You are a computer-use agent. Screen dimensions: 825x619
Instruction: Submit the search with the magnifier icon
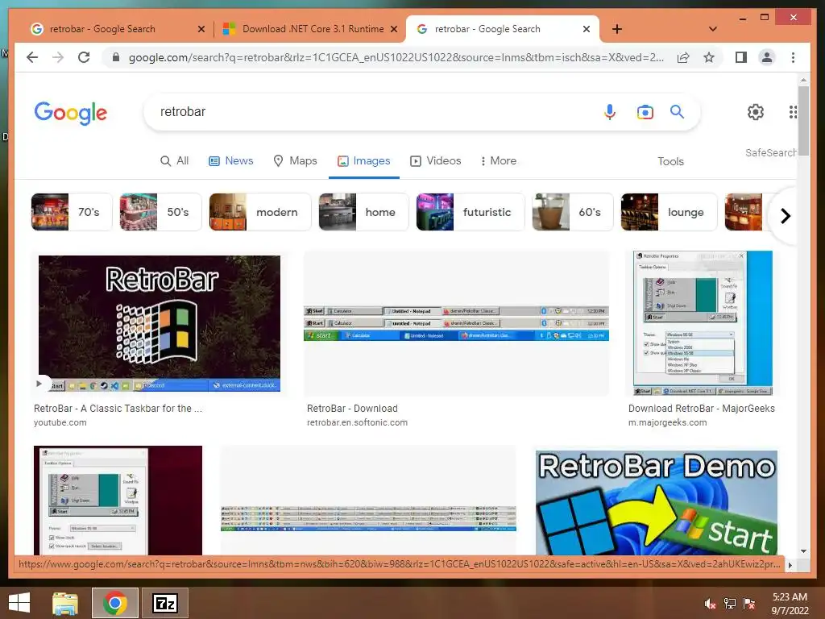pyautogui.click(x=677, y=111)
